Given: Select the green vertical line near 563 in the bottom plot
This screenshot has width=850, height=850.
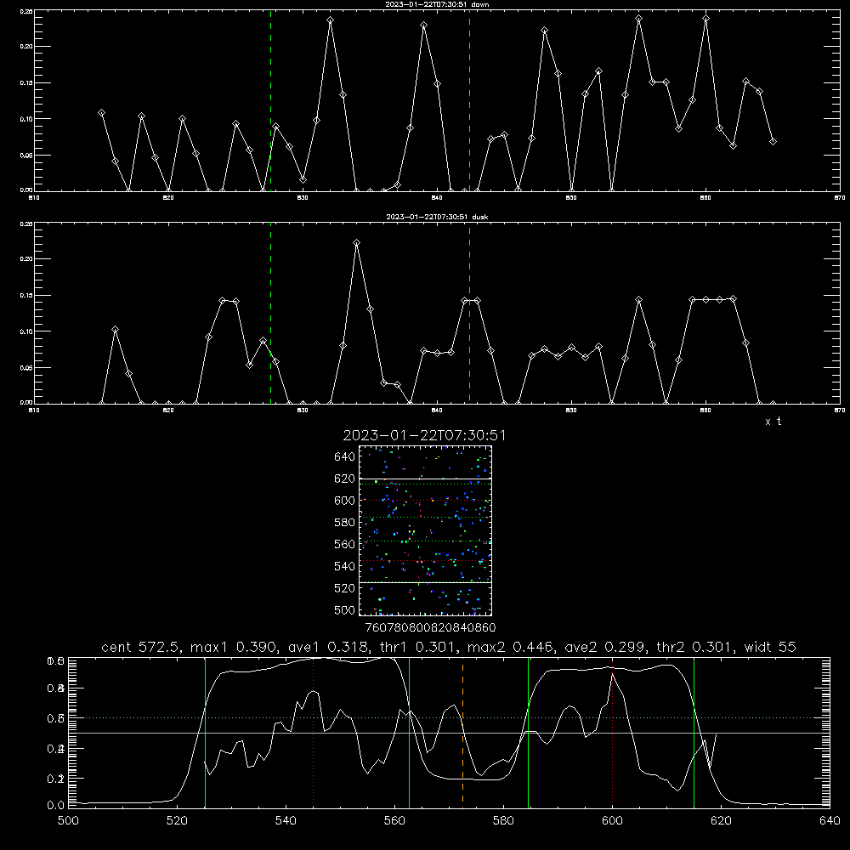Looking at the screenshot, I should point(409,731).
